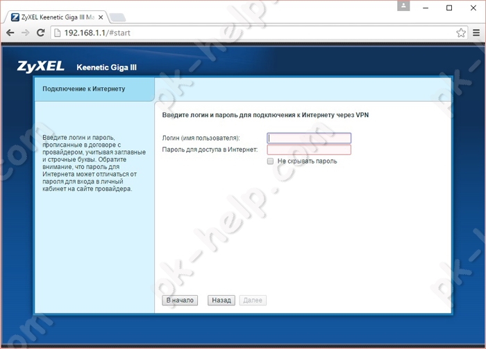Go back with the Назад button
This screenshot has height=349, width=486.
[x=221, y=300]
